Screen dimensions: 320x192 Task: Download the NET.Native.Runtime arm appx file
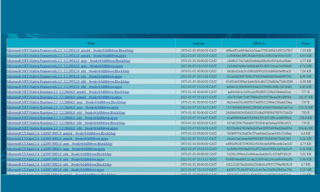pyautogui.click(x=63, y=107)
